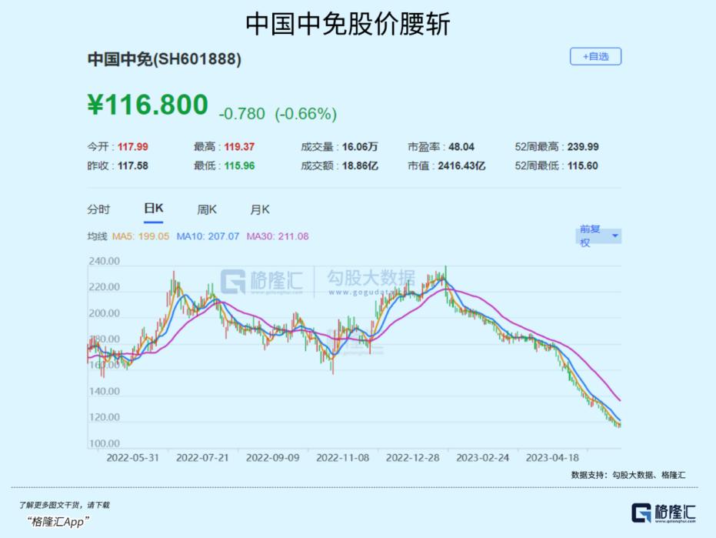Click y-axis label 240.00

pyautogui.click(x=104, y=261)
